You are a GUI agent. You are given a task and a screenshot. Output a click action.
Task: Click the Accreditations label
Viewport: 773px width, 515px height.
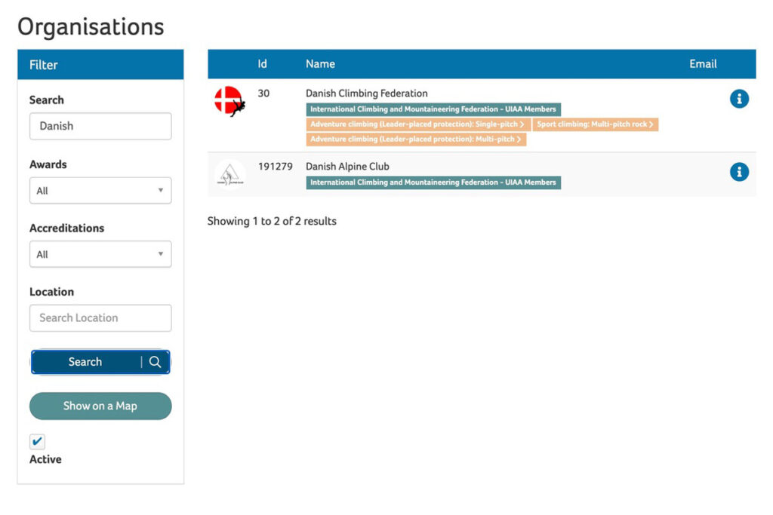tap(66, 228)
